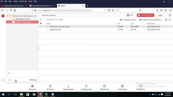Collapse the Premier Pro & Photoshop folder tree
Image resolution: width=173 pixels, height=97 pixels.
(8, 16)
